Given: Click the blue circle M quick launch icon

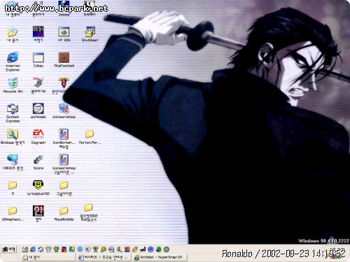Looking at the screenshot, I should [150, 249].
